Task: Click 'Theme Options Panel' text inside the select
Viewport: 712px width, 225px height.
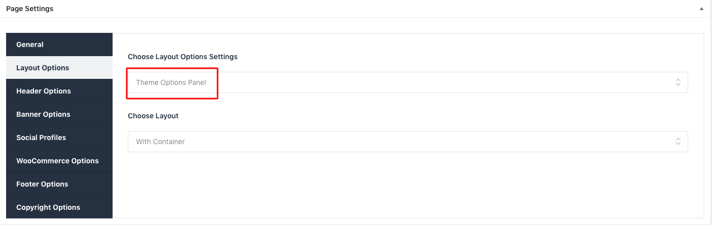Action: click(171, 82)
